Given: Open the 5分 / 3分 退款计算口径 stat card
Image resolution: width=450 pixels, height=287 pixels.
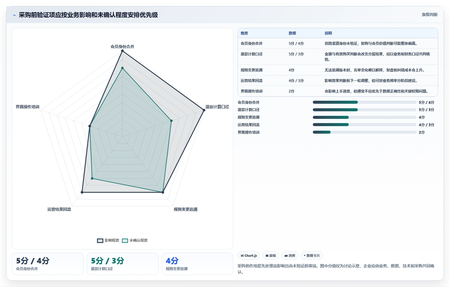Looking at the screenshot, I should pyautogui.click(x=123, y=264).
